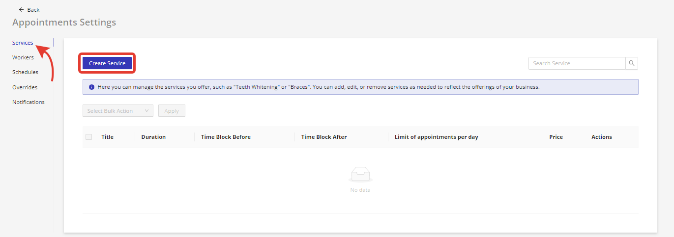This screenshot has height=237, width=674.
Task: Go to the Schedules tab
Action: pyautogui.click(x=25, y=72)
